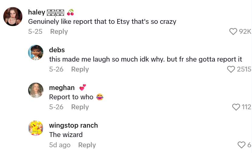Reply to meghan's comment
The height and width of the screenshot is (153, 252).
pyautogui.click(x=80, y=107)
